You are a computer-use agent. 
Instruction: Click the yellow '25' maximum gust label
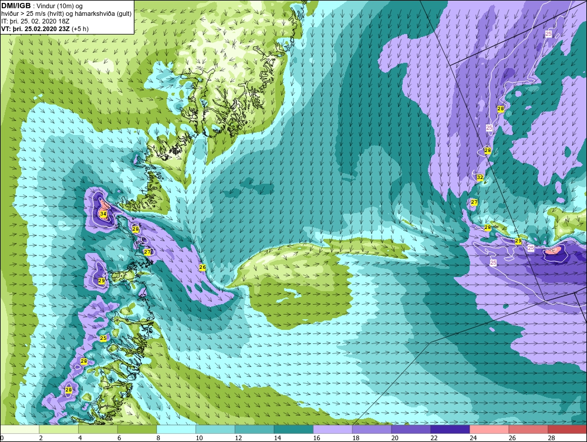coord(103,338)
